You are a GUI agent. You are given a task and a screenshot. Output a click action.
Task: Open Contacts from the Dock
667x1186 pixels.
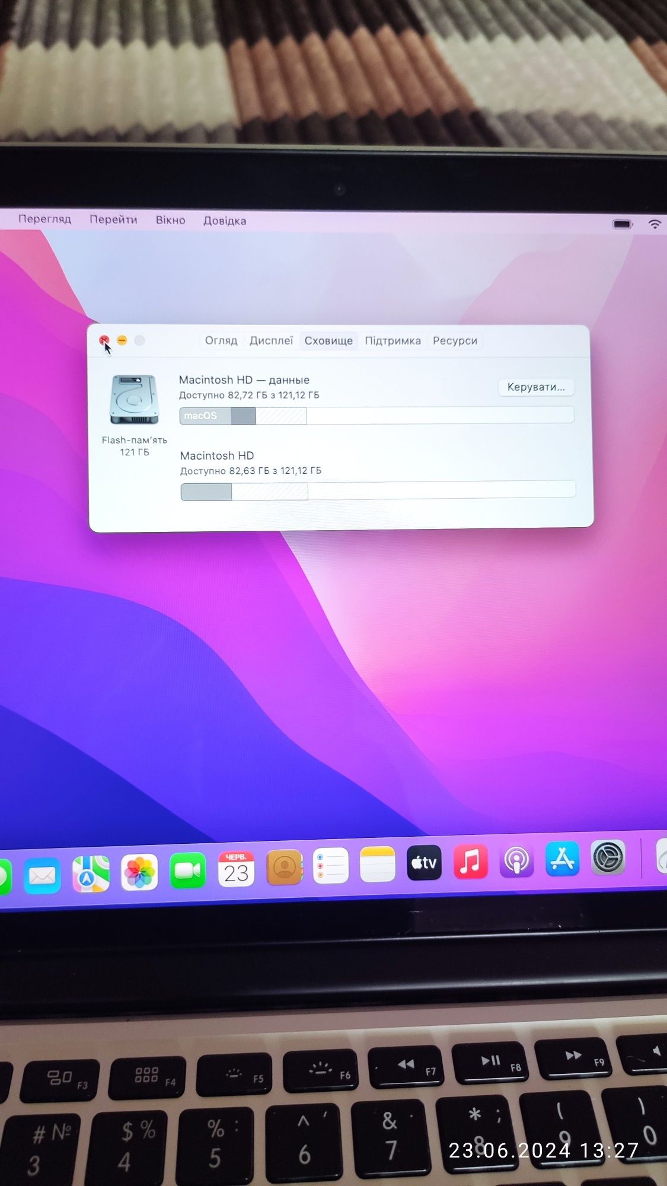tap(284, 868)
